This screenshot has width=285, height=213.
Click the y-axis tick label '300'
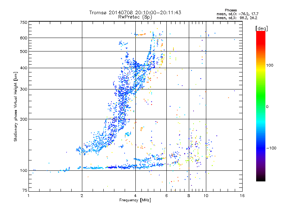24,89
